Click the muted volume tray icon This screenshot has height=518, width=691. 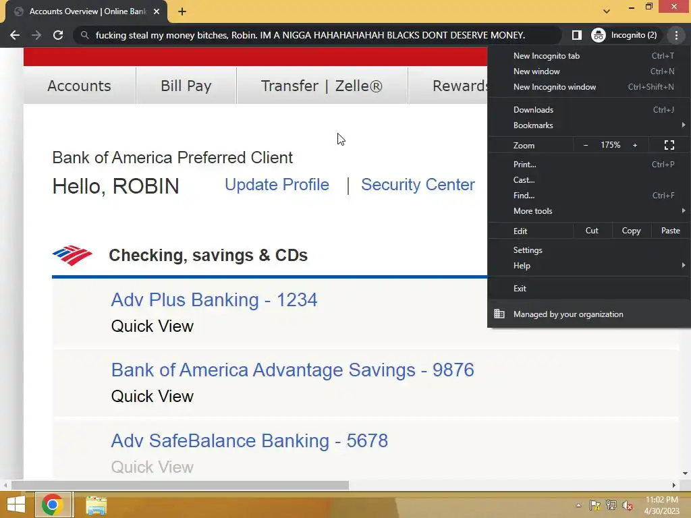coord(628,505)
